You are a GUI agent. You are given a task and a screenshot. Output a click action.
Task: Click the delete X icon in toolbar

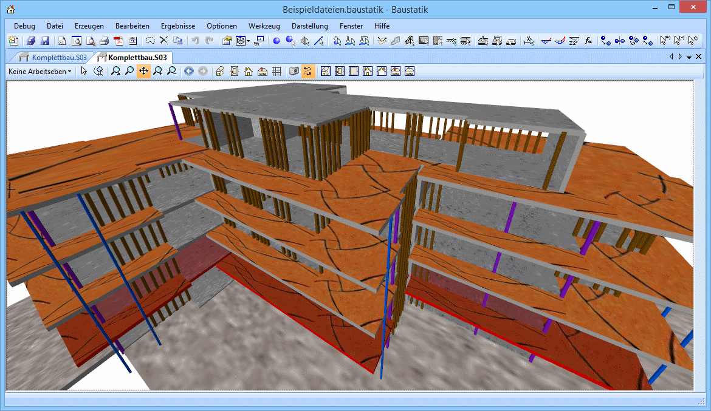(163, 41)
